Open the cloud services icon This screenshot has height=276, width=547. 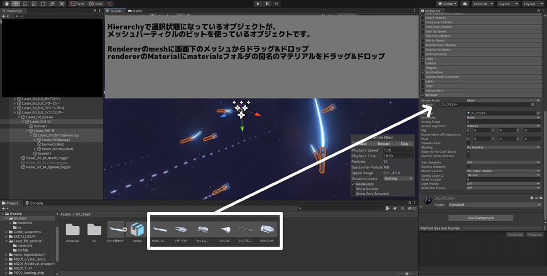tap(465, 4)
